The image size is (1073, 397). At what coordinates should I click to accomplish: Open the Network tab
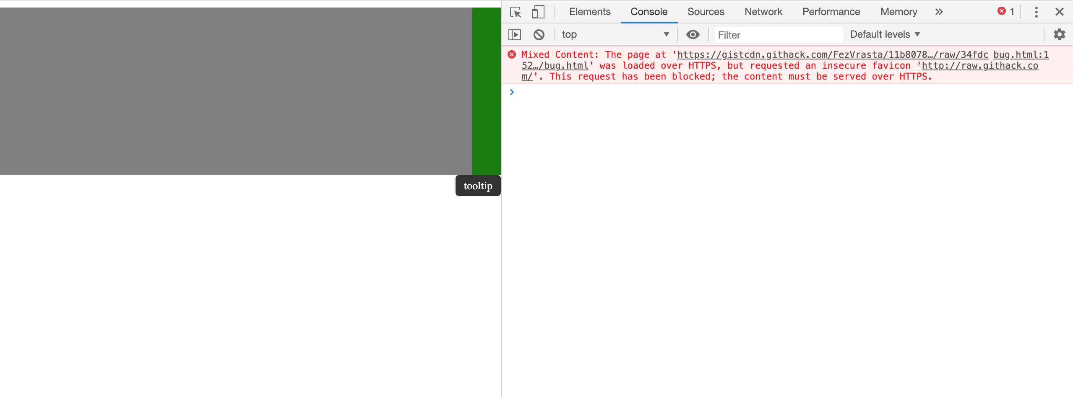pos(763,12)
